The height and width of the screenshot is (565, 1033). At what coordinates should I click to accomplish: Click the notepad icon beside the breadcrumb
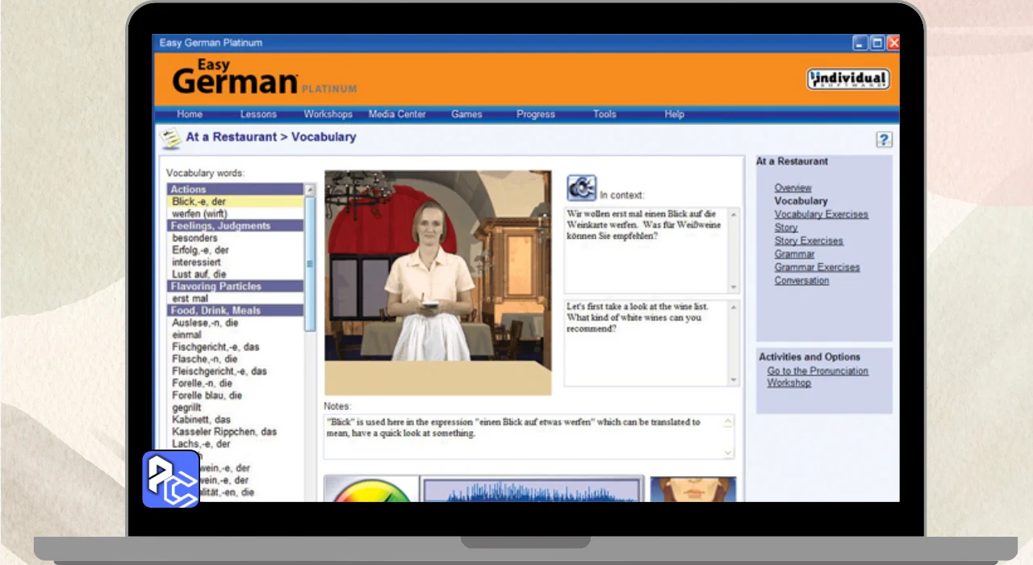point(170,138)
